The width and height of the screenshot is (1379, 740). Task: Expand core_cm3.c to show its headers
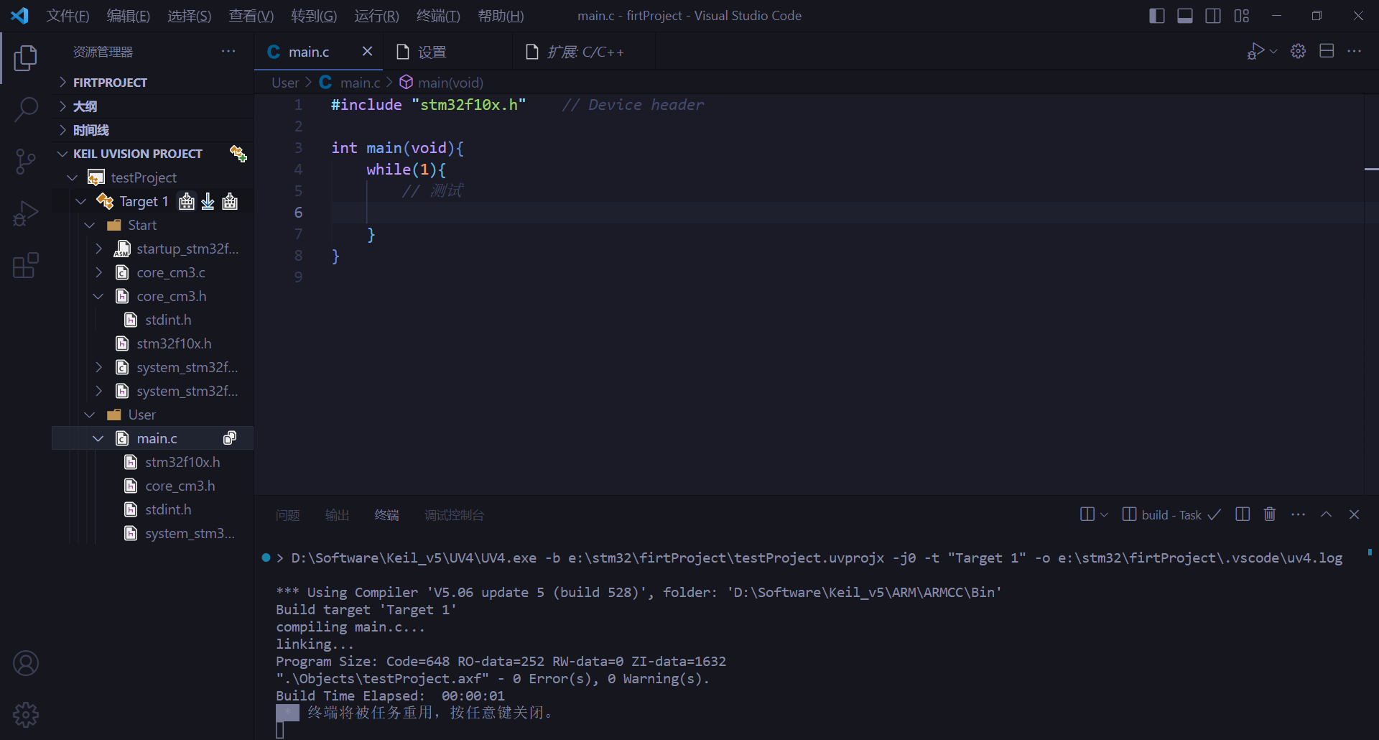pyautogui.click(x=100, y=272)
